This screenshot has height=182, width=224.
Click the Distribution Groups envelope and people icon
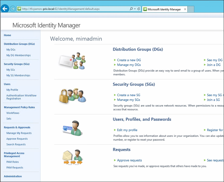coord(72,61)
